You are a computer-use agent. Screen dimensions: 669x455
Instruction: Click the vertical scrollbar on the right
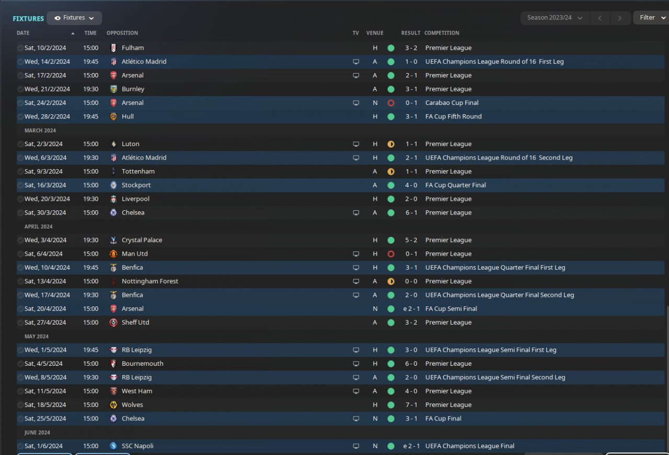tap(667, 376)
